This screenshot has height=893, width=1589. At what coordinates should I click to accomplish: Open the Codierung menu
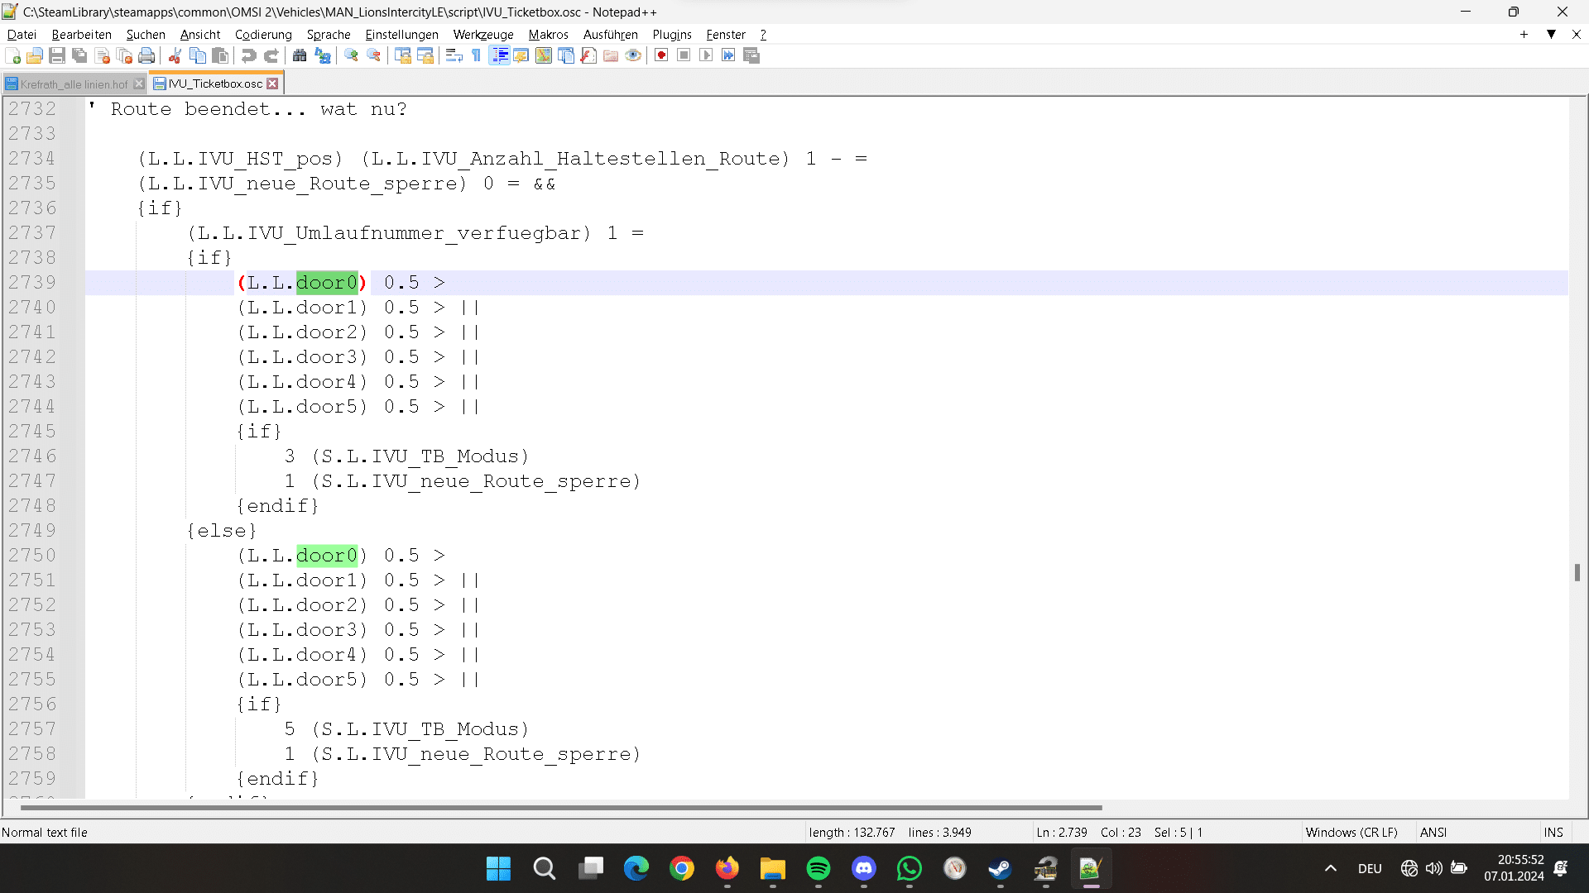(263, 34)
